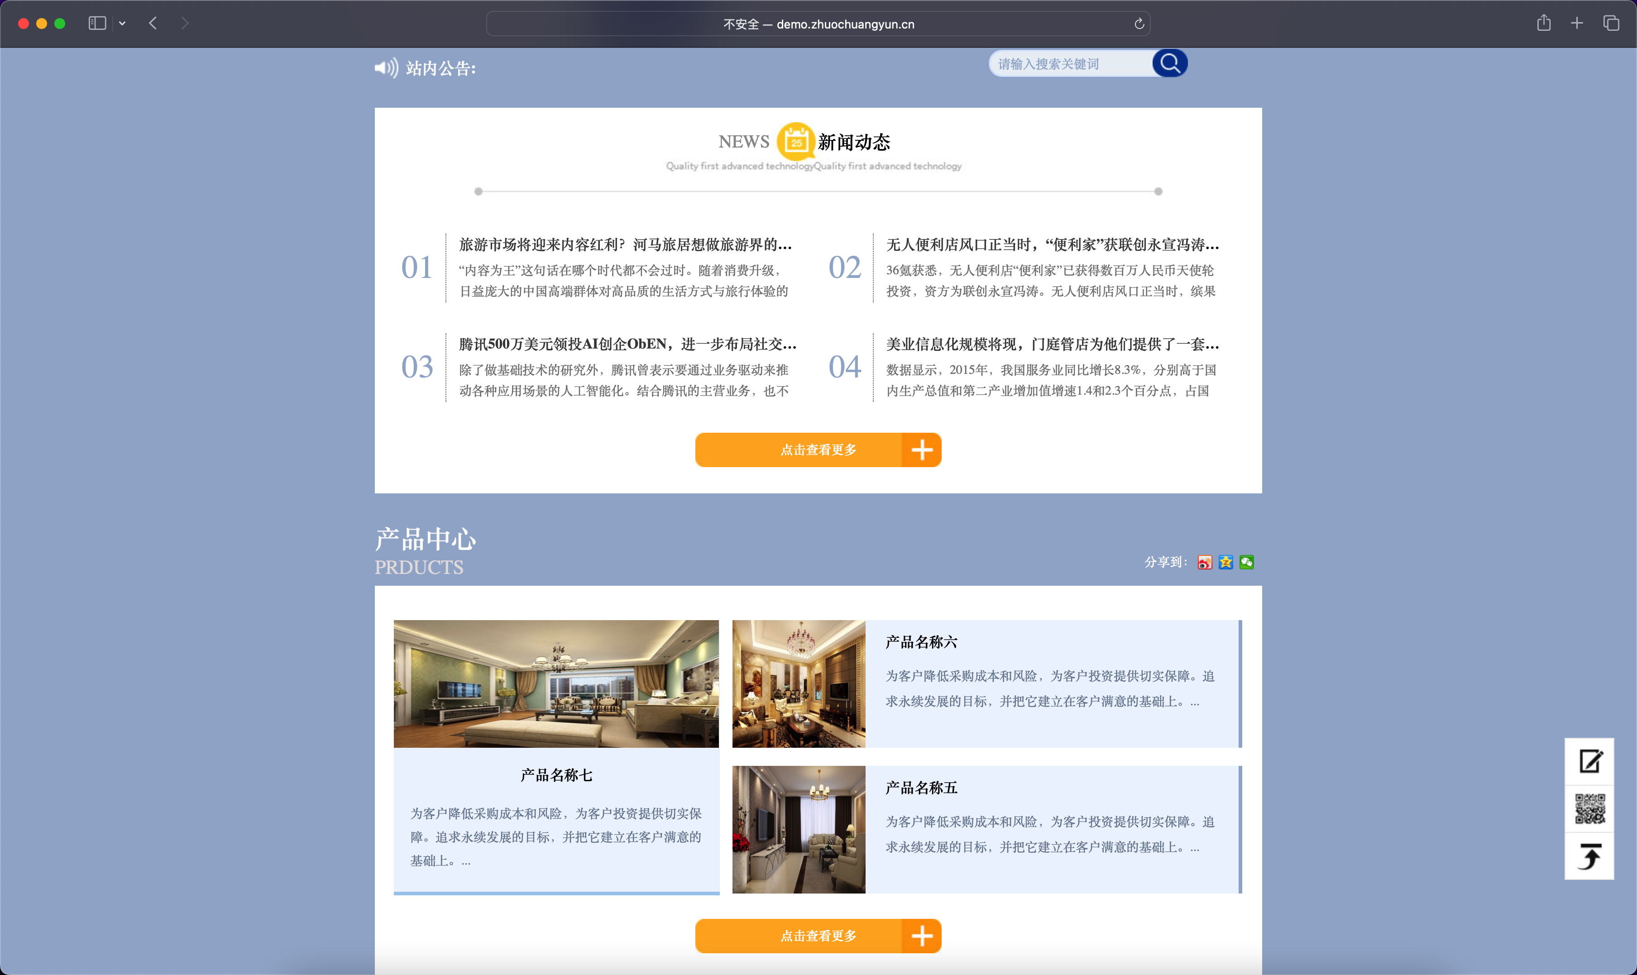Open 产品名称七 living room thumbnail
The height and width of the screenshot is (975, 1637).
556,684
